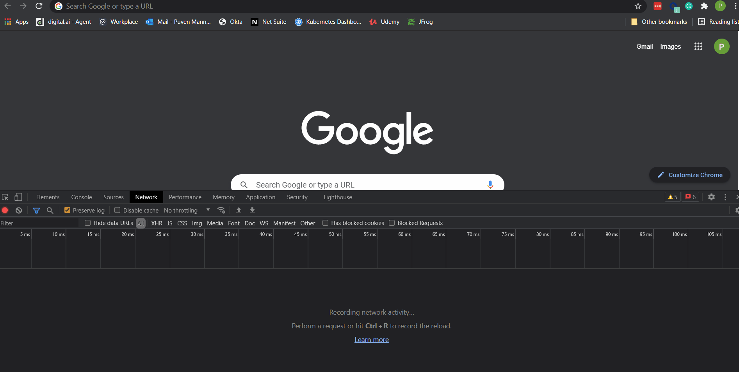Screen dimensions: 739x372
Task: Click the Customize Chrome button
Action: 689,175
